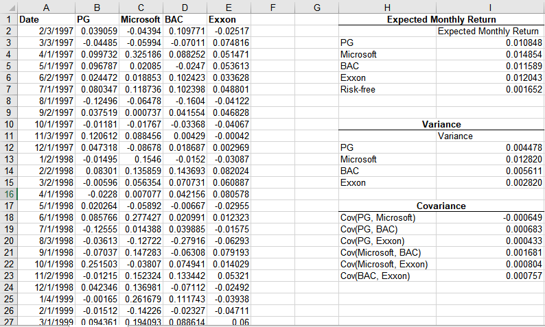Select date cell 4/1/1998

tap(46, 194)
